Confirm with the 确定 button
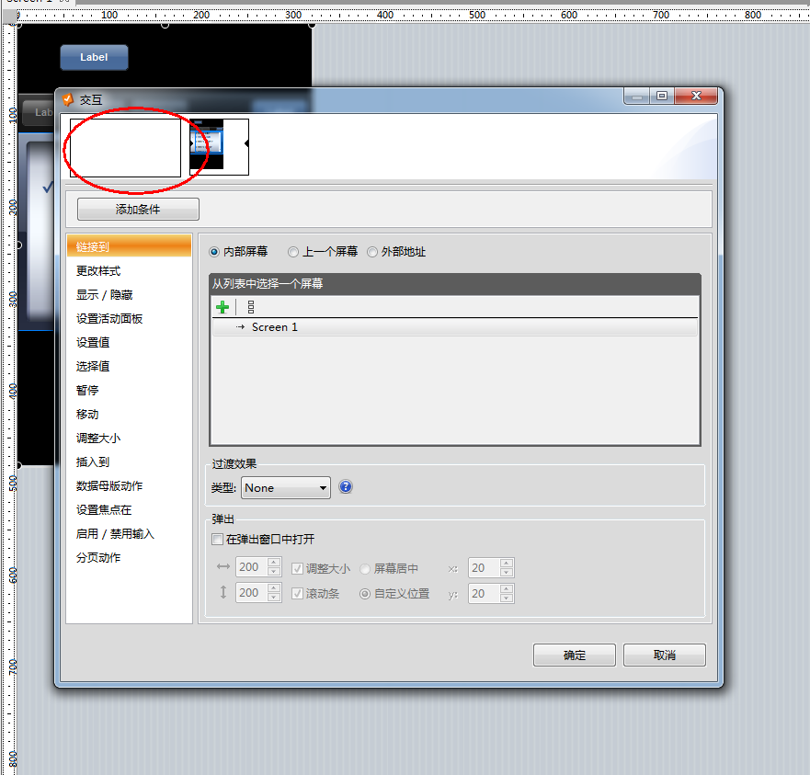 tap(575, 655)
